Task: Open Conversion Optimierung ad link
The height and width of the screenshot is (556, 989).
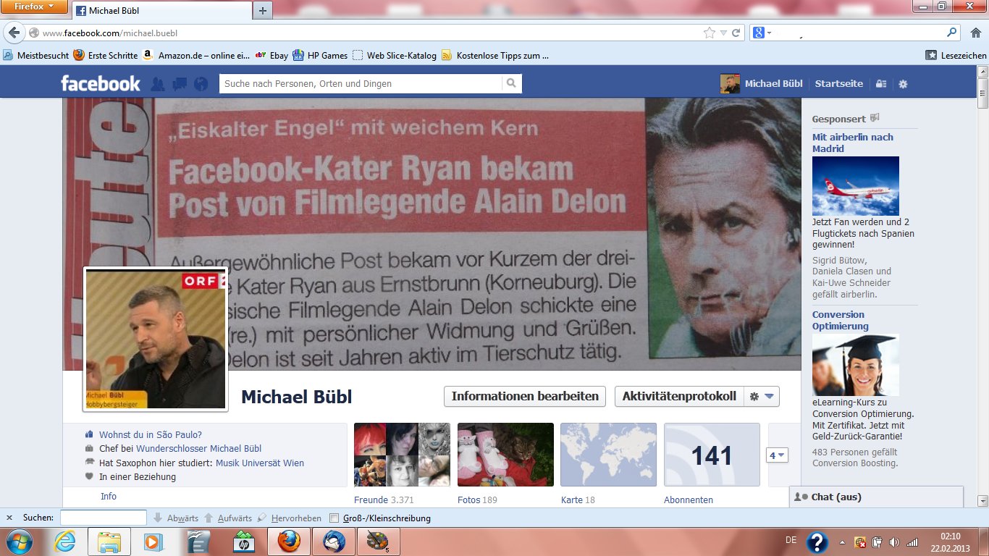Action: [841, 320]
